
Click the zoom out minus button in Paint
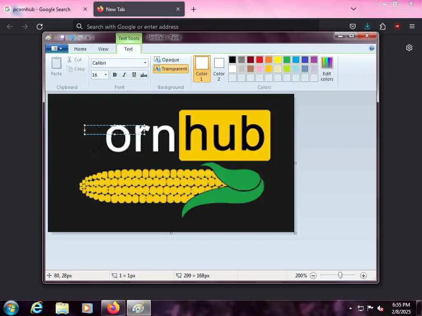click(x=313, y=275)
